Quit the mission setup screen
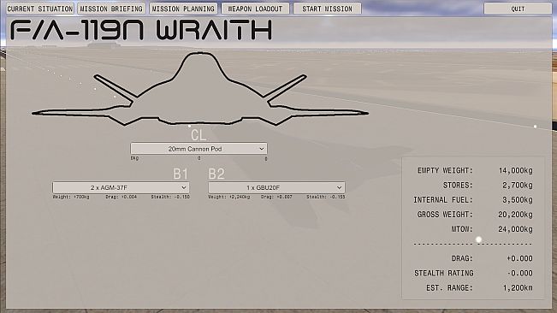This screenshot has height=313, width=557. click(518, 9)
